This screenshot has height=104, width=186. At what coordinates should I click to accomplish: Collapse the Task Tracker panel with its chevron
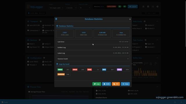pyautogui.click(x=157, y=40)
